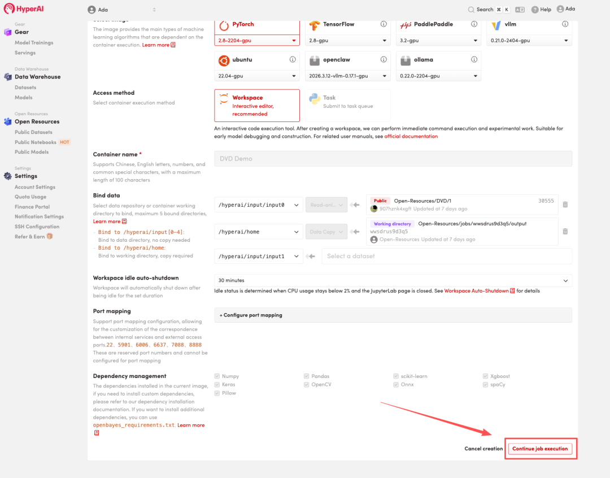Open ollama version dropdown 0.22.0-2204-gpu
Image resolution: width=610 pixels, height=478 pixels.
pos(438,76)
